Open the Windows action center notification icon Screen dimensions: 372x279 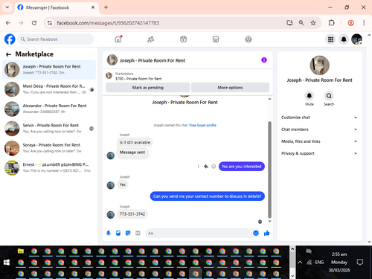pos(360,262)
